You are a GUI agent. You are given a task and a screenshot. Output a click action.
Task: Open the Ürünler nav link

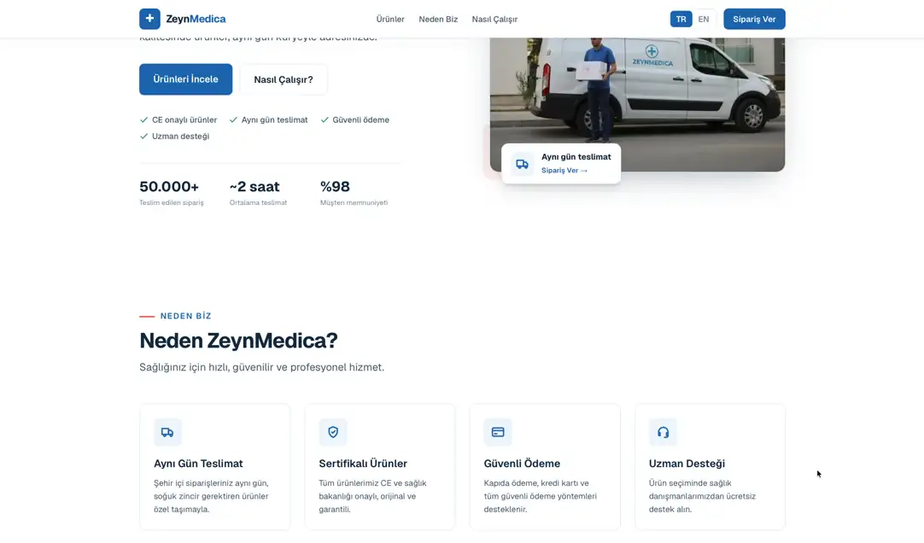click(x=390, y=19)
